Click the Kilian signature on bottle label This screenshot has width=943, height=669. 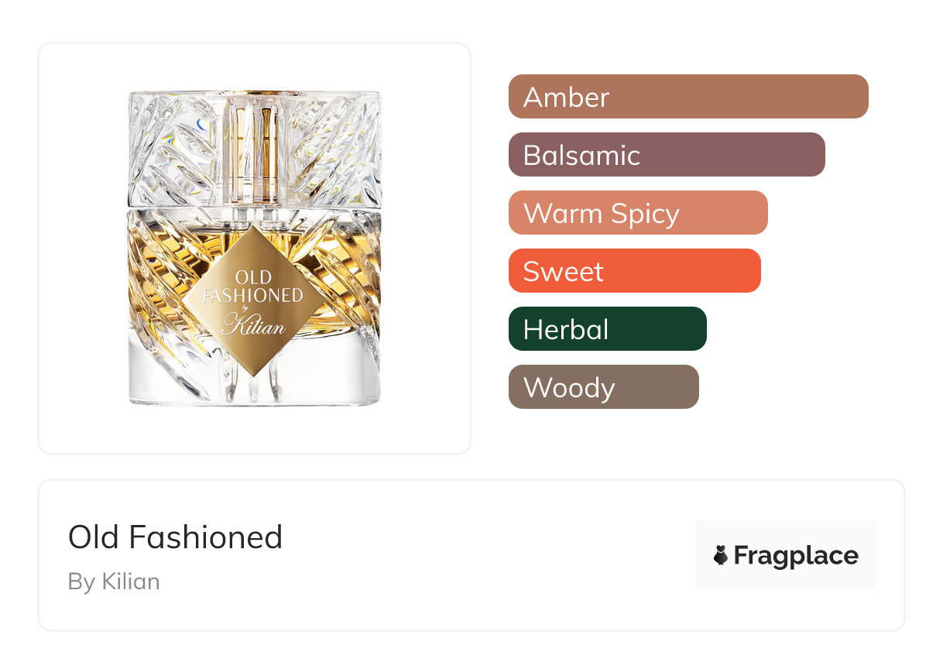253,324
